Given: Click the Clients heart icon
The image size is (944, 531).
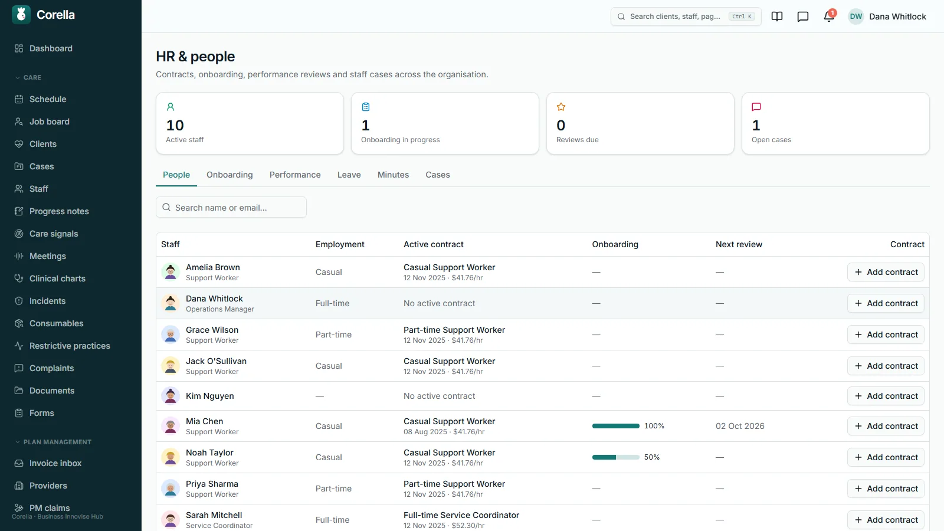Looking at the screenshot, I should (19, 144).
